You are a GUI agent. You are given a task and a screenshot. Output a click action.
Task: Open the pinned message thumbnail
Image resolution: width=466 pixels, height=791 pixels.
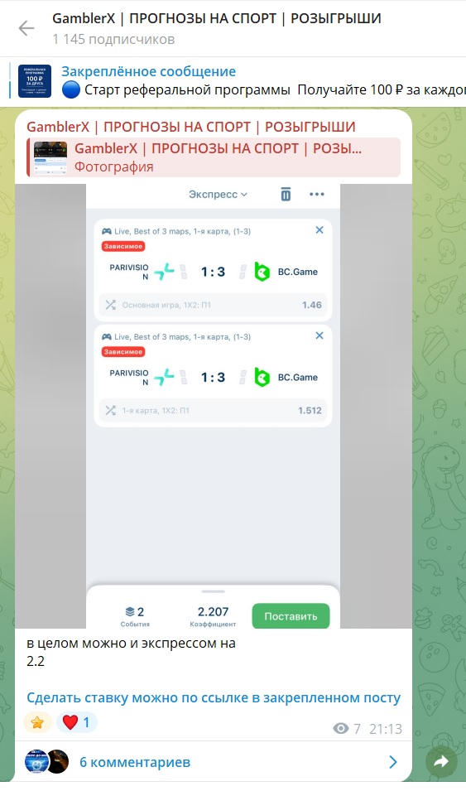(35, 80)
